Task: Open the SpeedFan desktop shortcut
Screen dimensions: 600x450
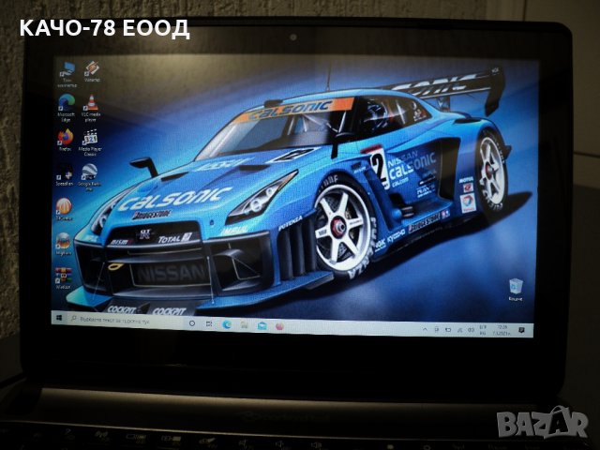Action: coord(65,174)
